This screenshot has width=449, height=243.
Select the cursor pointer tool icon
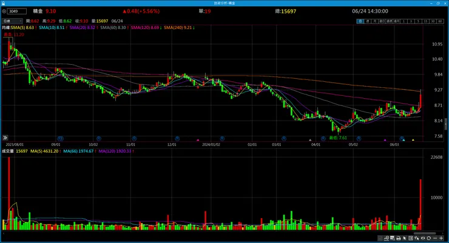tap(405, 238)
